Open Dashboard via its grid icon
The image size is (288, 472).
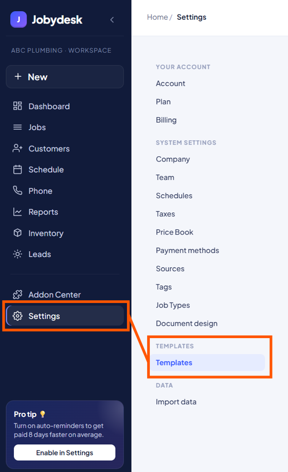coord(18,106)
